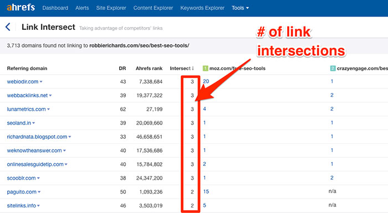Viewport: 388px width, 213px height.
Task: Sort by the Intersect column header
Action: (x=182, y=69)
